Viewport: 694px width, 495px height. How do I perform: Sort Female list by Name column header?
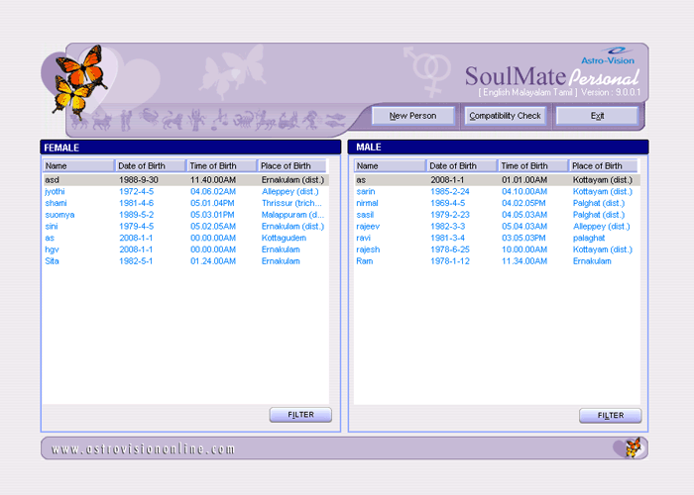78,165
